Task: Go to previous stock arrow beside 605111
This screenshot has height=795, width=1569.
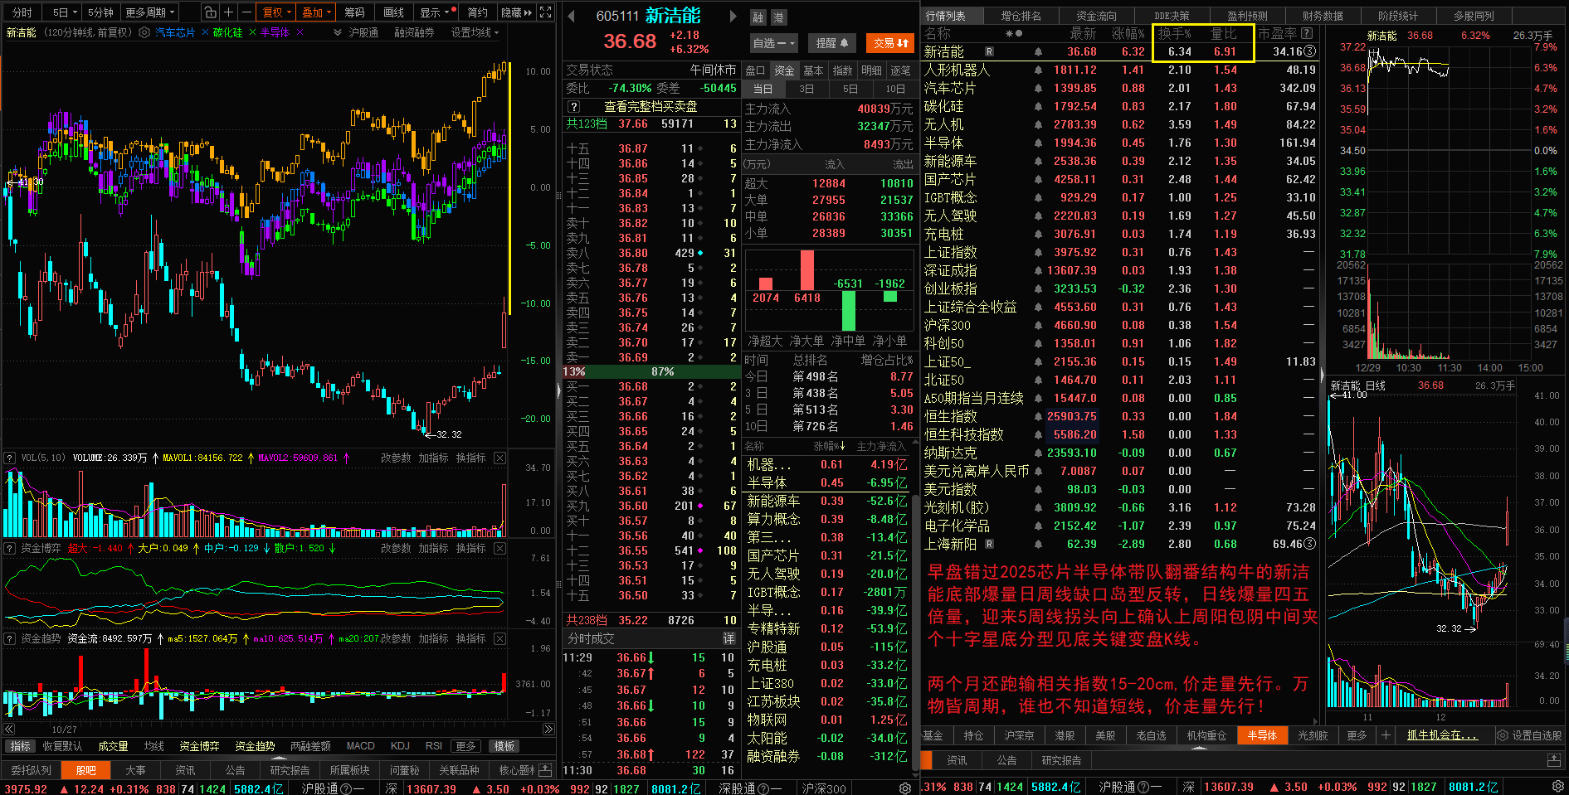Action: click(x=571, y=16)
